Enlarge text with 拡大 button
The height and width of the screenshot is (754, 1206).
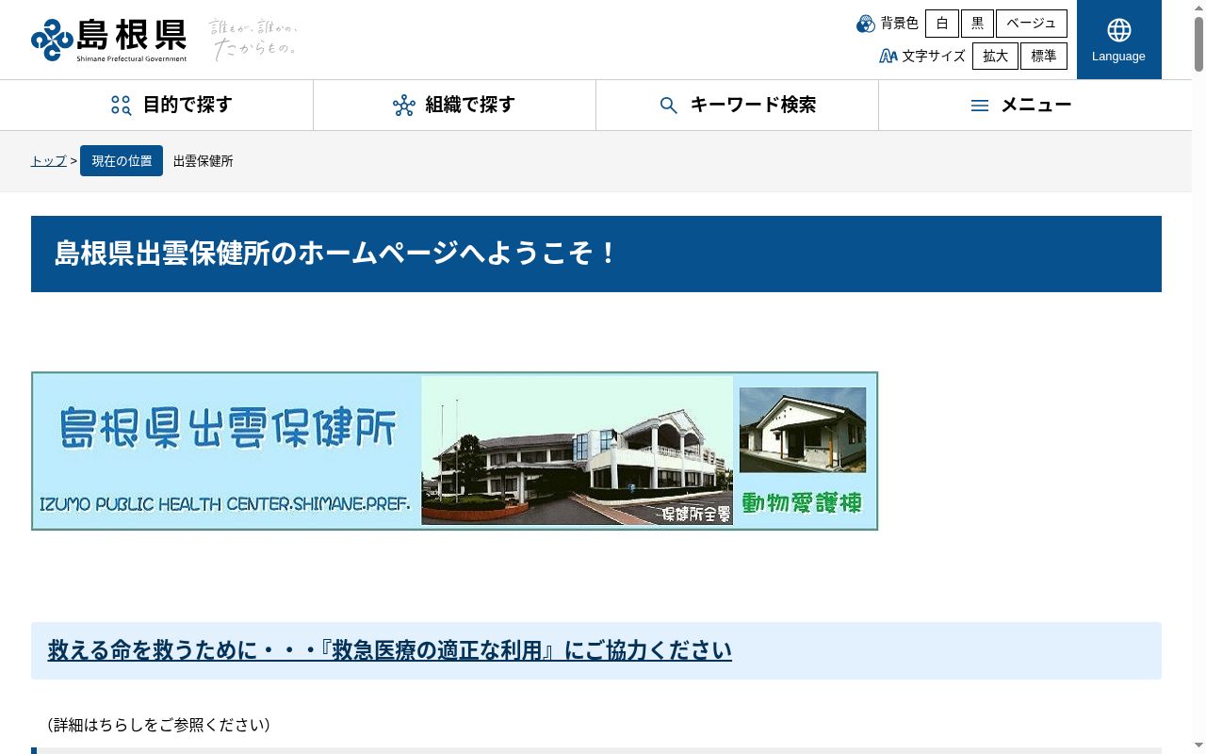click(x=995, y=57)
